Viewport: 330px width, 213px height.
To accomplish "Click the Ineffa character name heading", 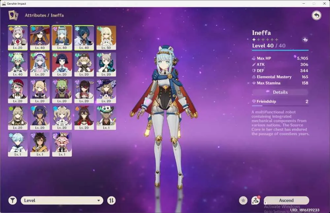I will (261, 33).
